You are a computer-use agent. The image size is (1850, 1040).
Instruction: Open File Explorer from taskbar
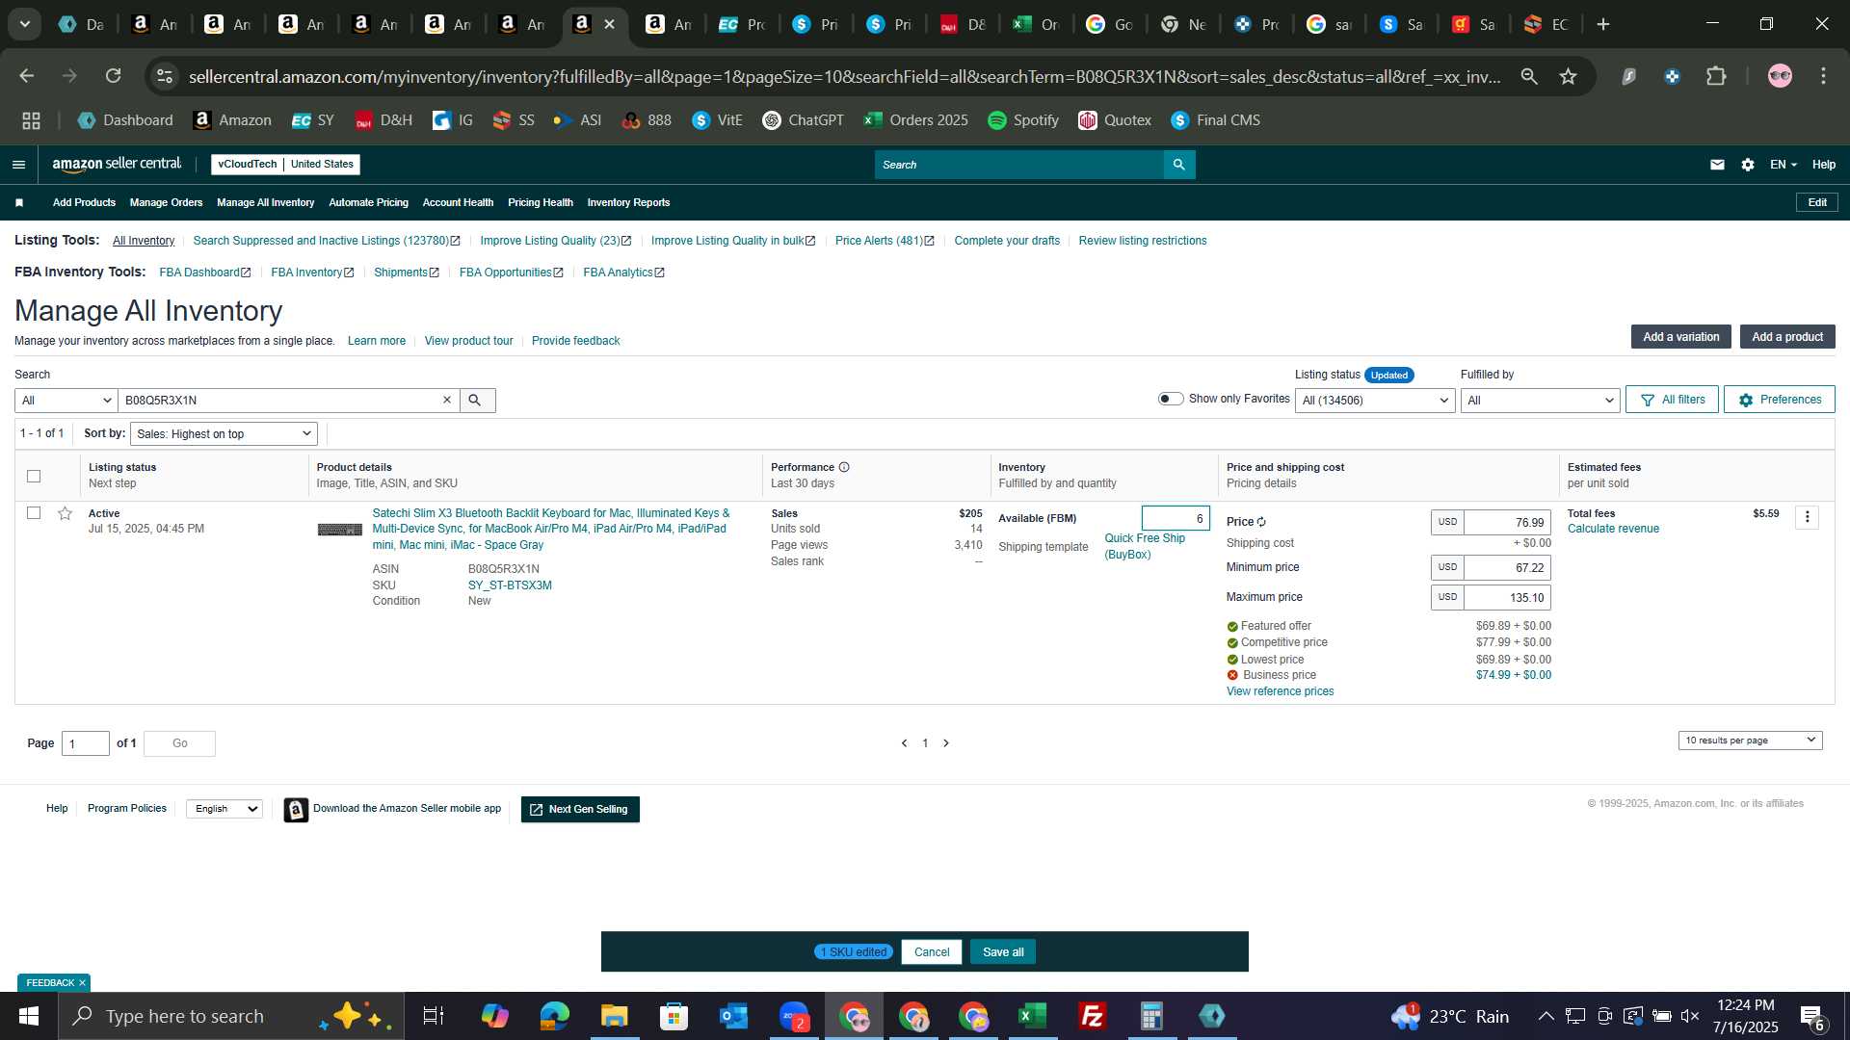[614, 1016]
